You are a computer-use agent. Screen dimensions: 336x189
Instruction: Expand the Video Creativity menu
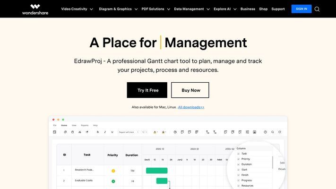[x=77, y=9]
